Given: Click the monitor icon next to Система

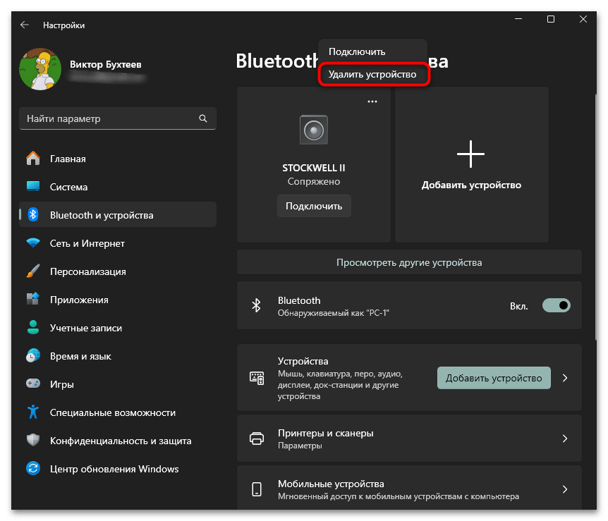Looking at the screenshot, I should 33,186.
